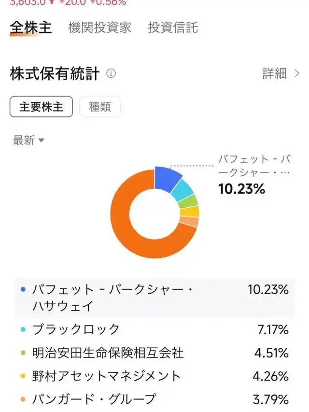Image resolution: width=309 pixels, height=412 pixels.
Task: Go to the 投資信託 tab
Action: (x=173, y=28)
